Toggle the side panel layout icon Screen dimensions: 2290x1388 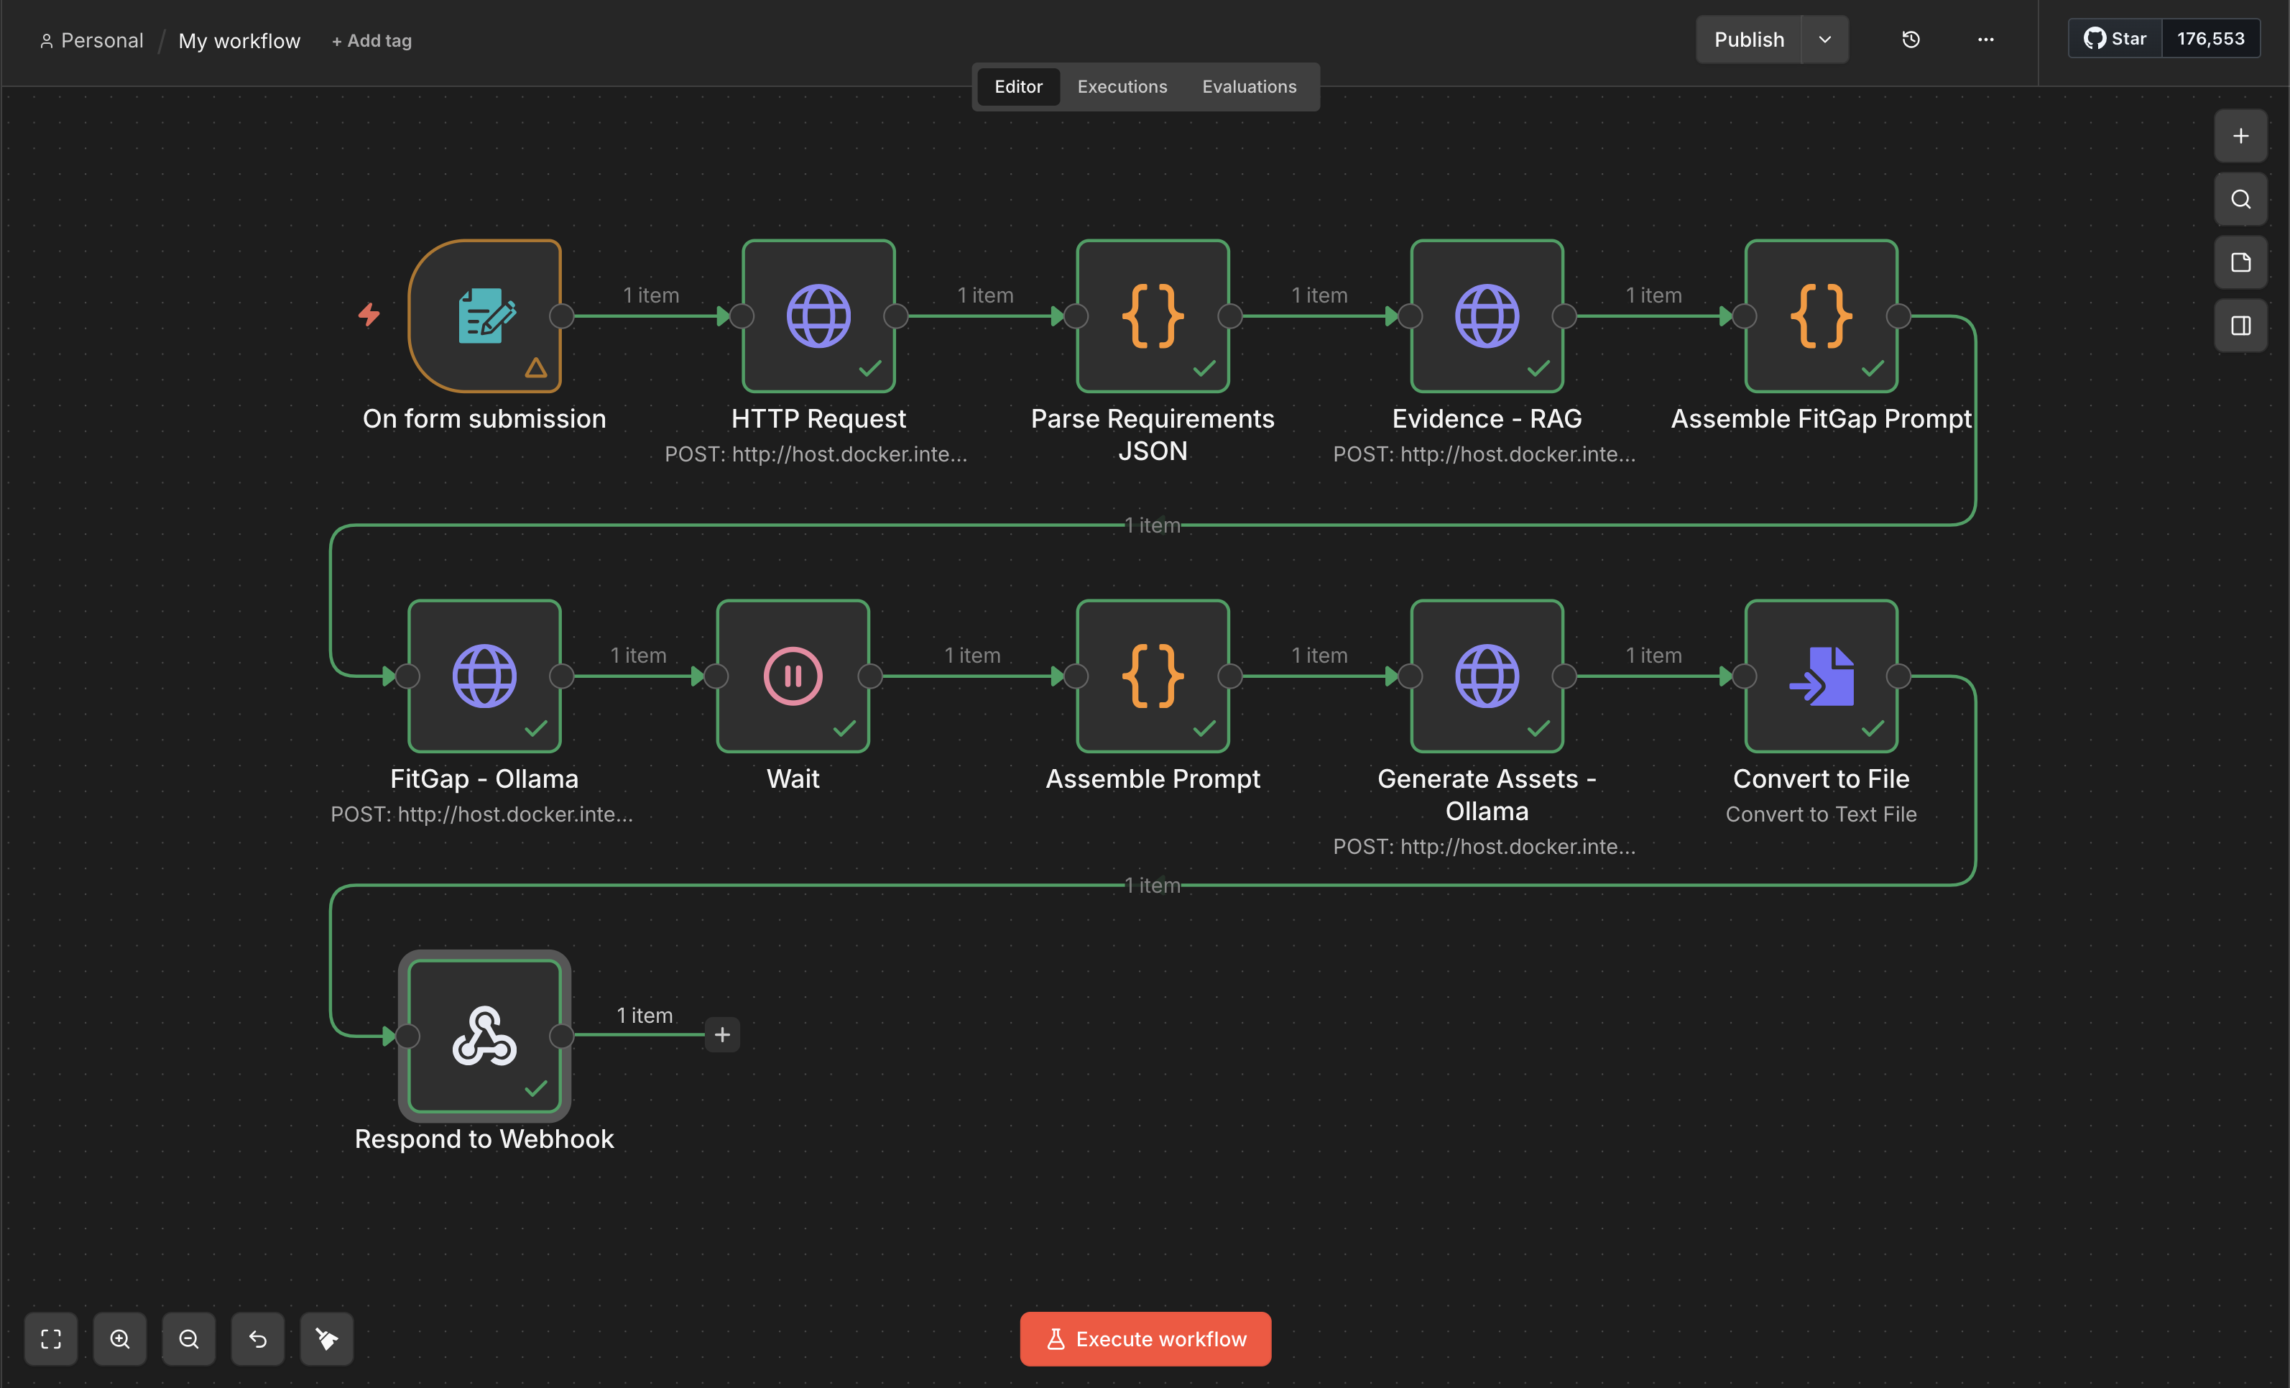click(2240, 326)
